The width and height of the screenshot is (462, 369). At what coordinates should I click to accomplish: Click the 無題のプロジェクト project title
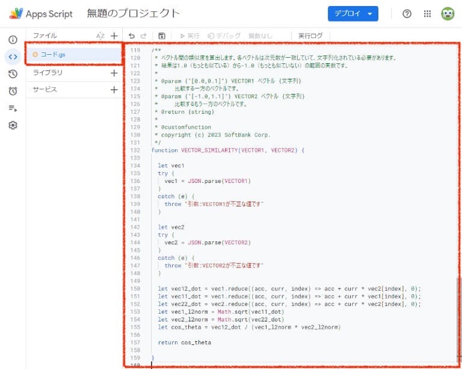134,14
